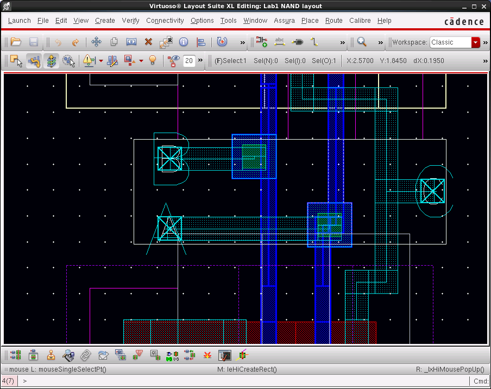Click the red rectangle snap icon
Screen dimensions: 491x389
[x=129, y=60]
